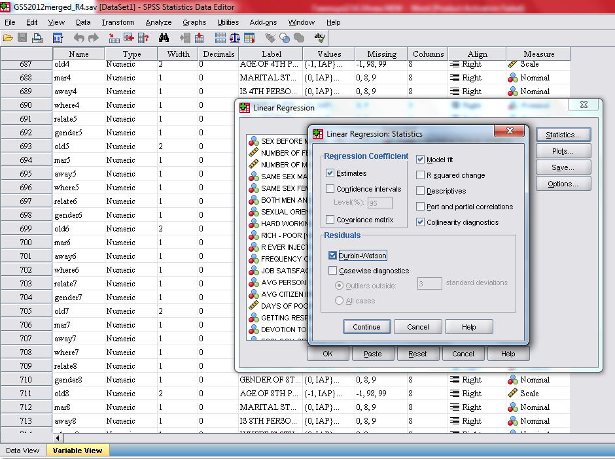Screen dimensions: 615x459
Task: Click the 'gender5' variable name cell
Action: [79, 133]
